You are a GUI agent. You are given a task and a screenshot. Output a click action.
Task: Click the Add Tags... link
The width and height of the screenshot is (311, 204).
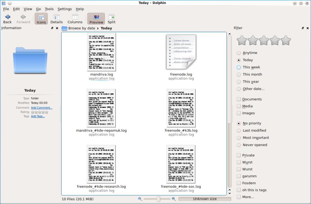point(38,116)
